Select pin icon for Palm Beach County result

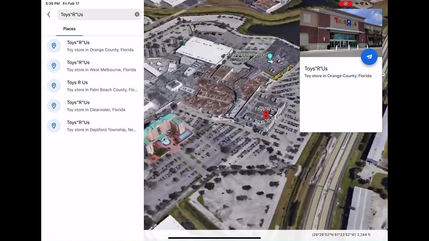tap(54, 86)
